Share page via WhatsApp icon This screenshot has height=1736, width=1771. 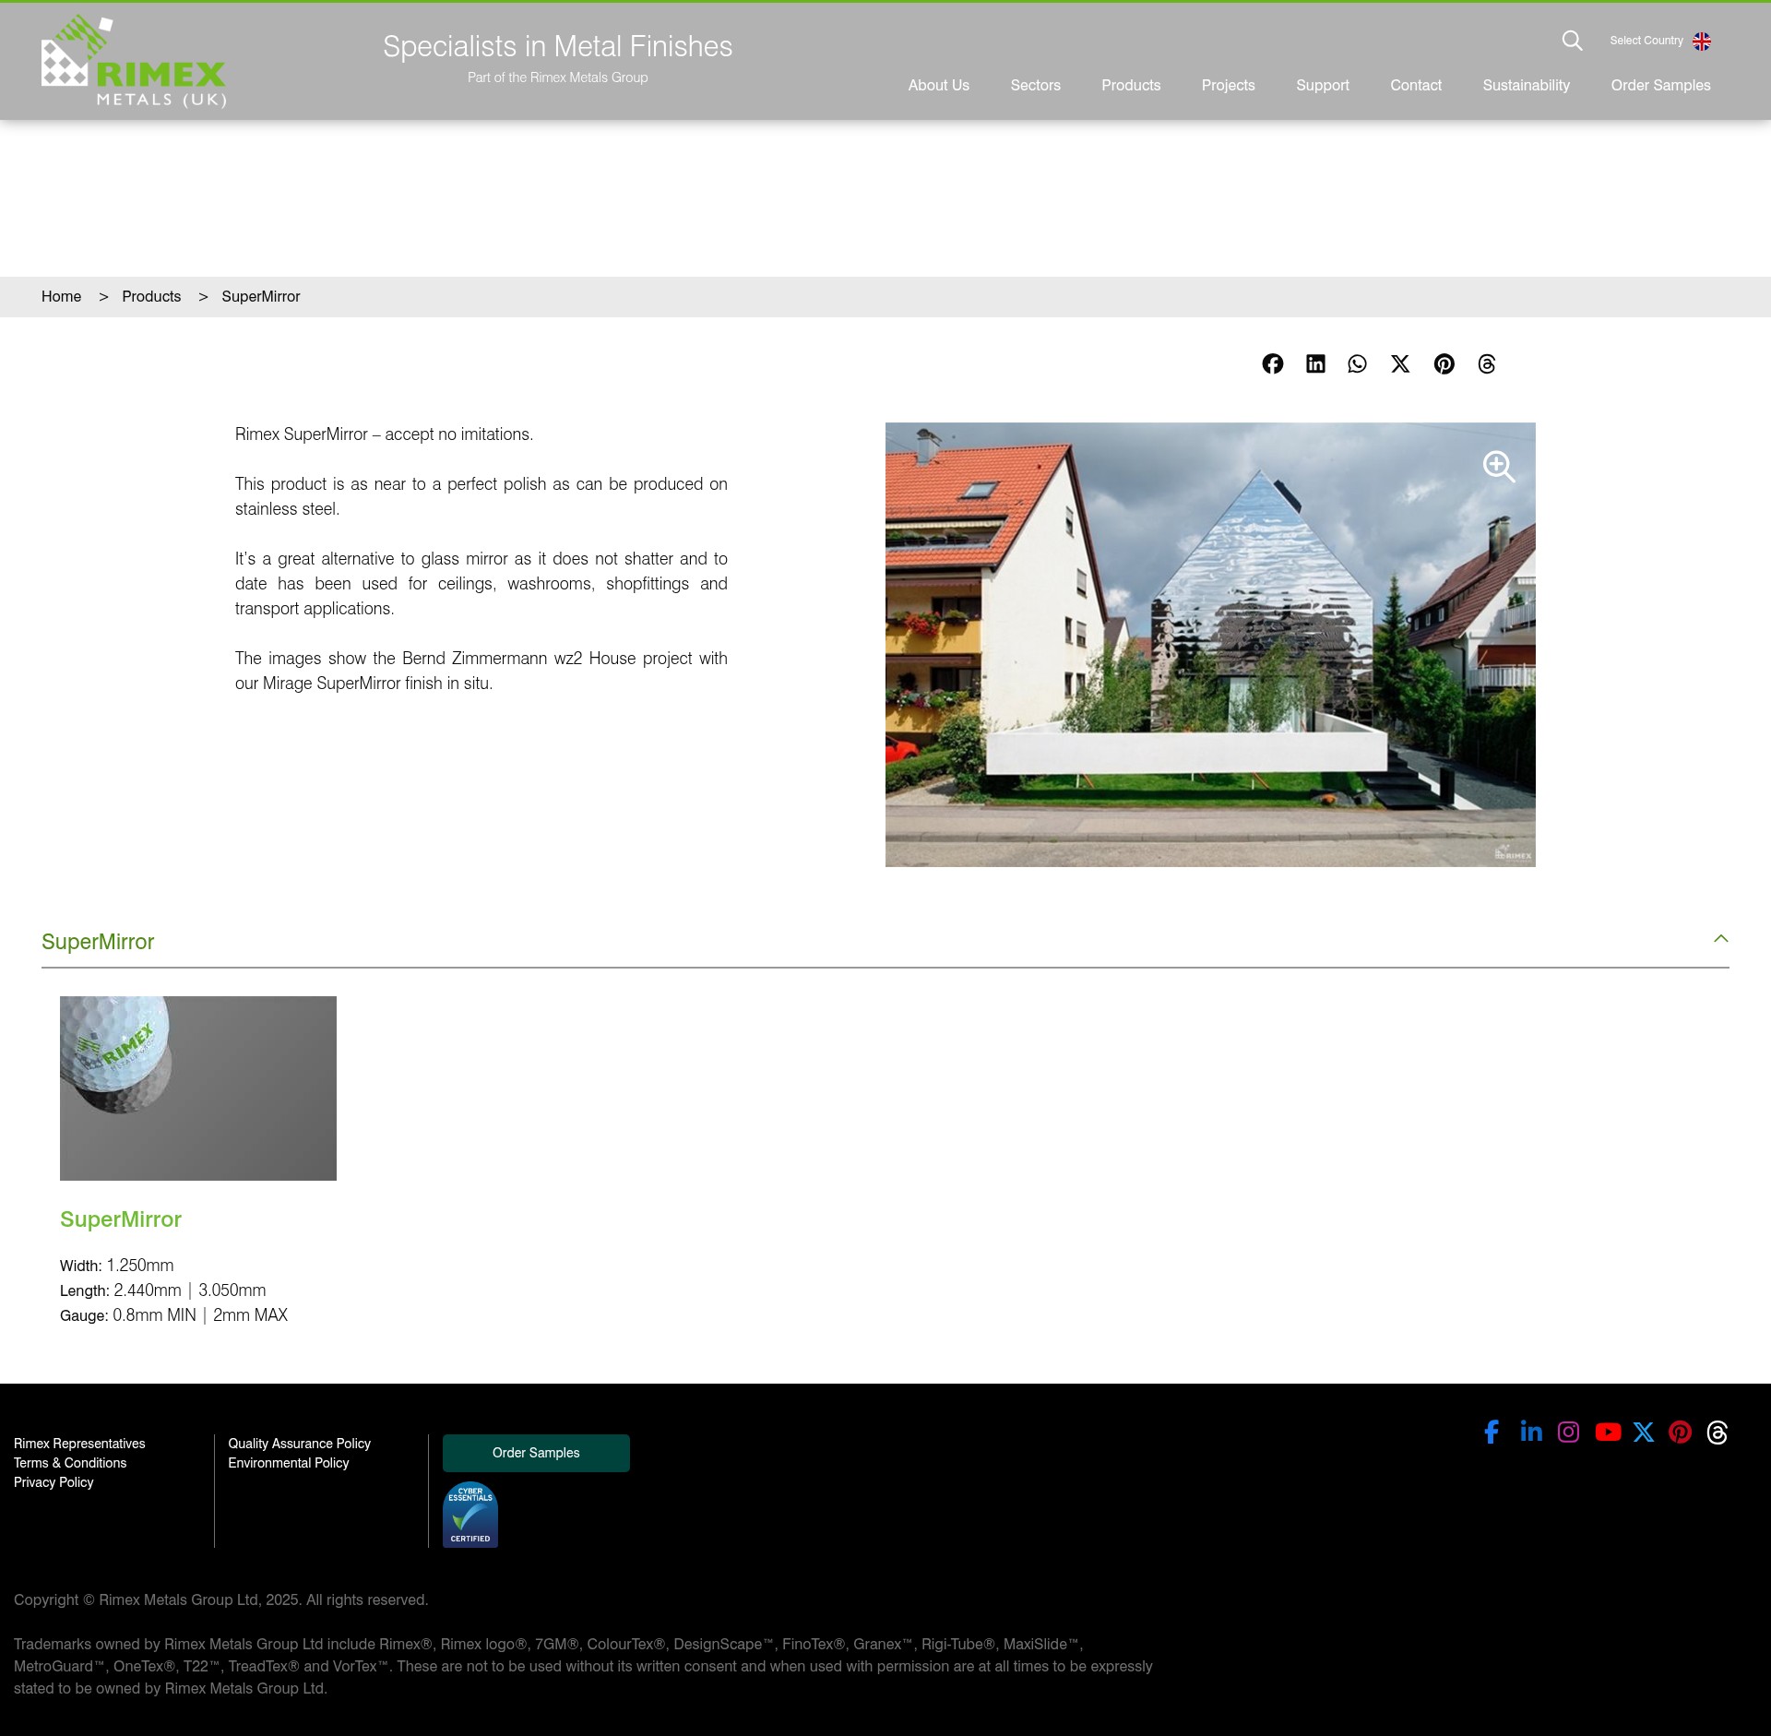pyautogui.click(x=1357, y=363)
